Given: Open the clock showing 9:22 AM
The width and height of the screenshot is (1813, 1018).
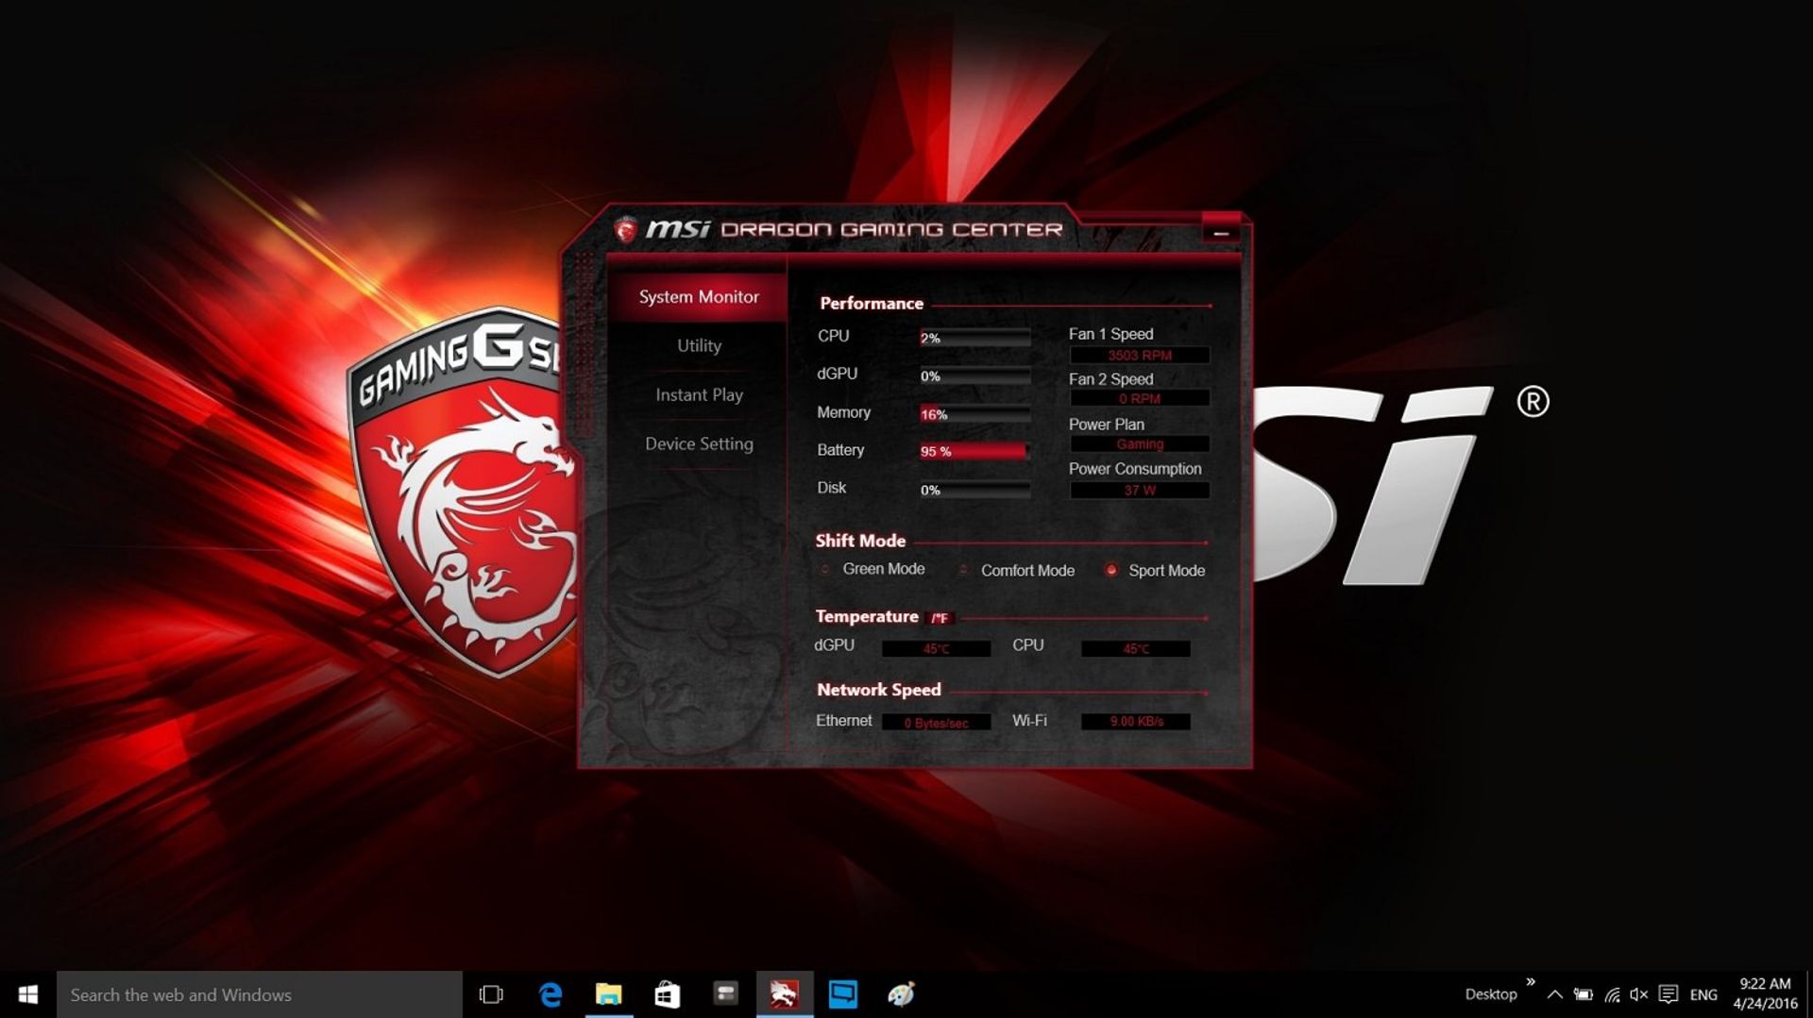Looking at the screenshot, I should click(x=1765, y=994).
